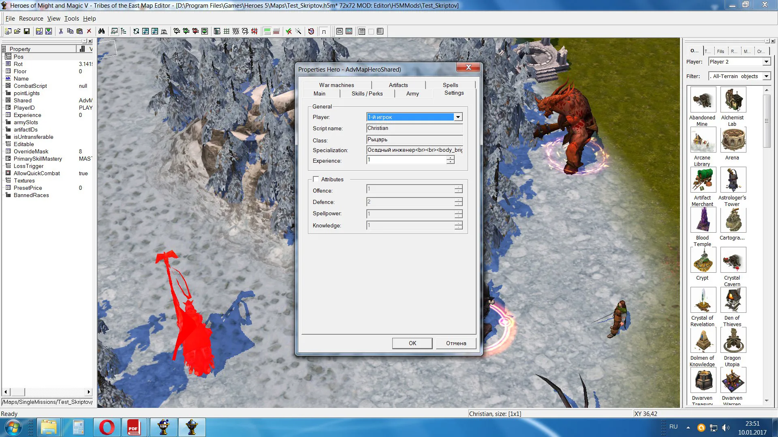Viewport: 778px width, 437px height.
Task: Open the View menu
Action: [x=53, y=19]
